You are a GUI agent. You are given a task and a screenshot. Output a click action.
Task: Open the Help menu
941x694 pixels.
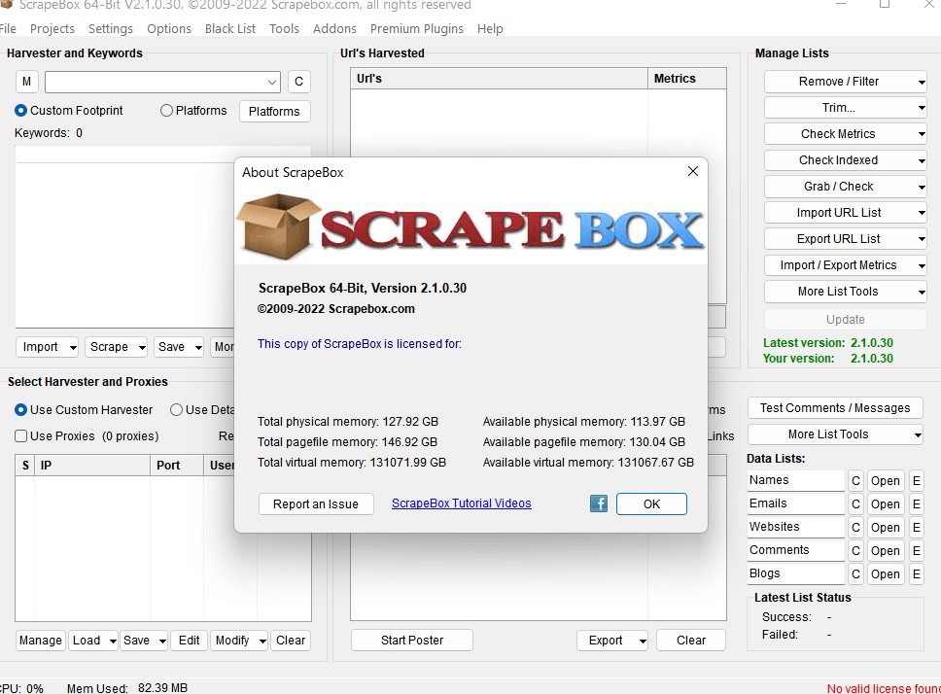point(490,29)
